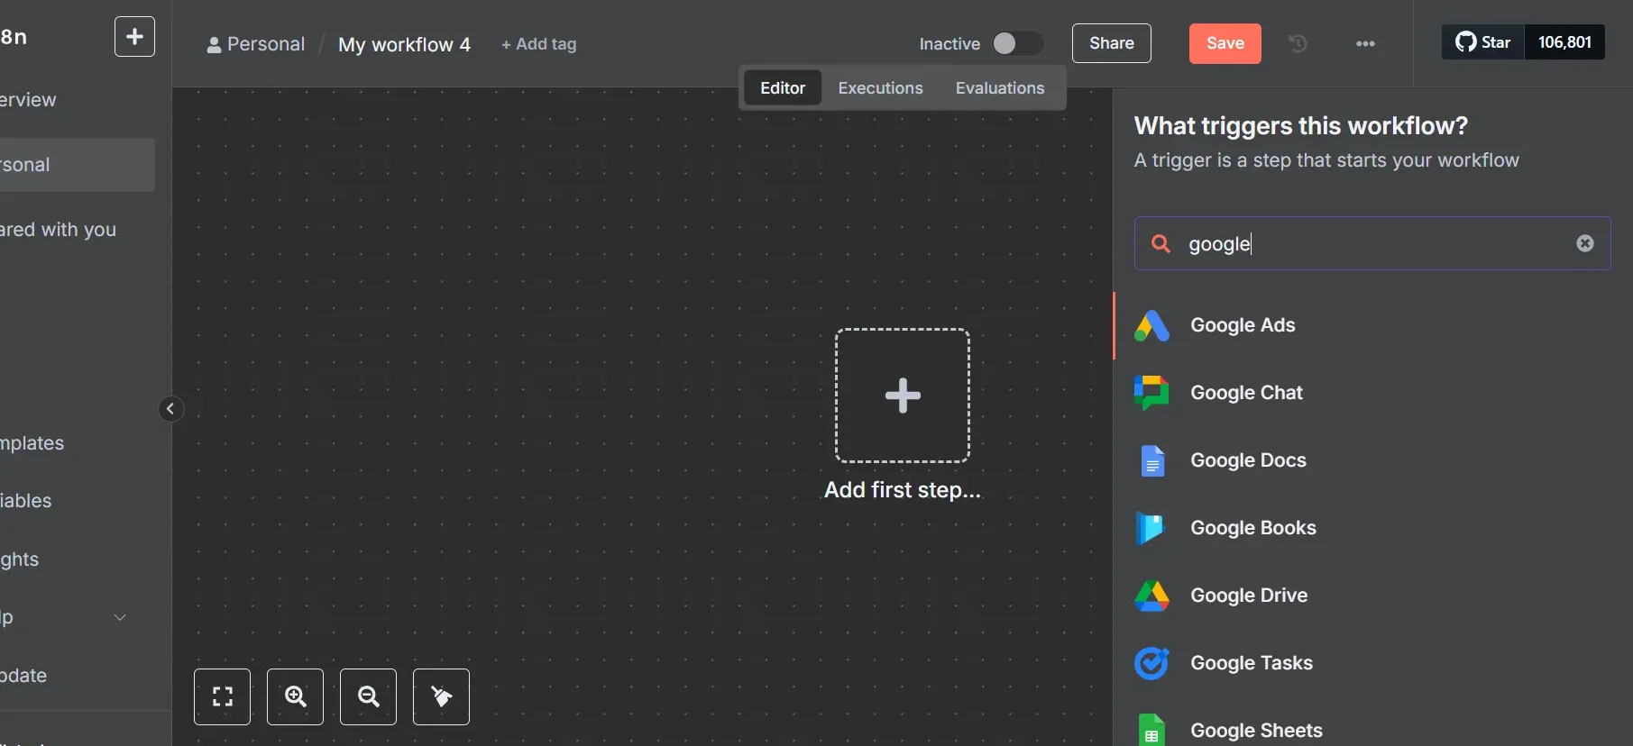Open workflow history icon
This screenshot has width=1633, height=746.
tap(1298, 43)
